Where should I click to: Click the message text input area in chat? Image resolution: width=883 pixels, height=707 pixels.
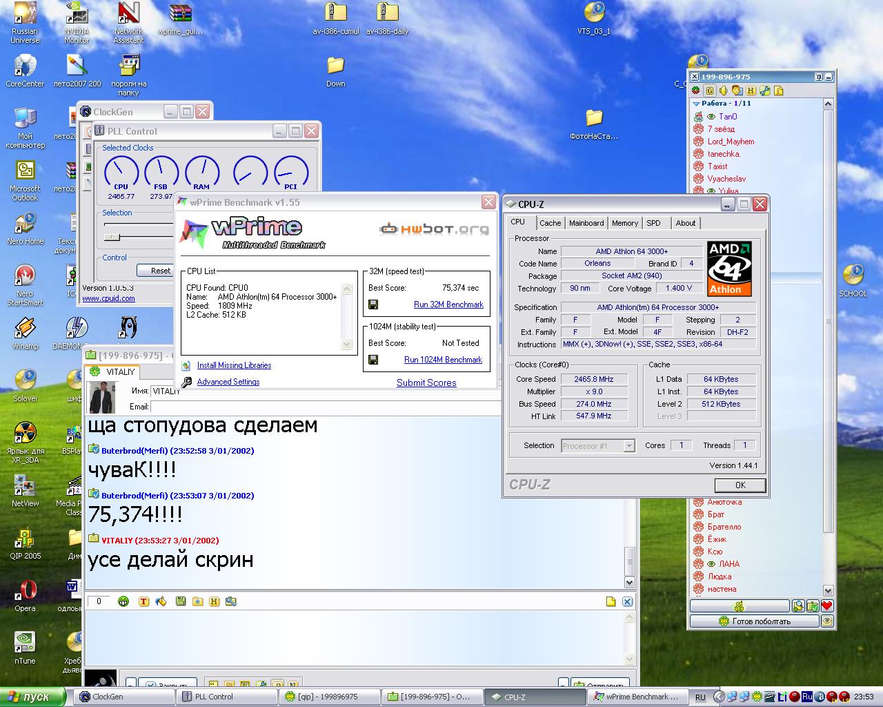pos(354,638)
